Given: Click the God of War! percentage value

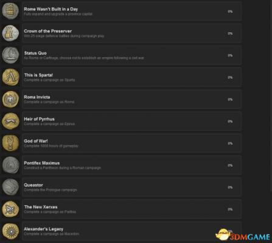Looking at the screenshot, I should 230,143.
